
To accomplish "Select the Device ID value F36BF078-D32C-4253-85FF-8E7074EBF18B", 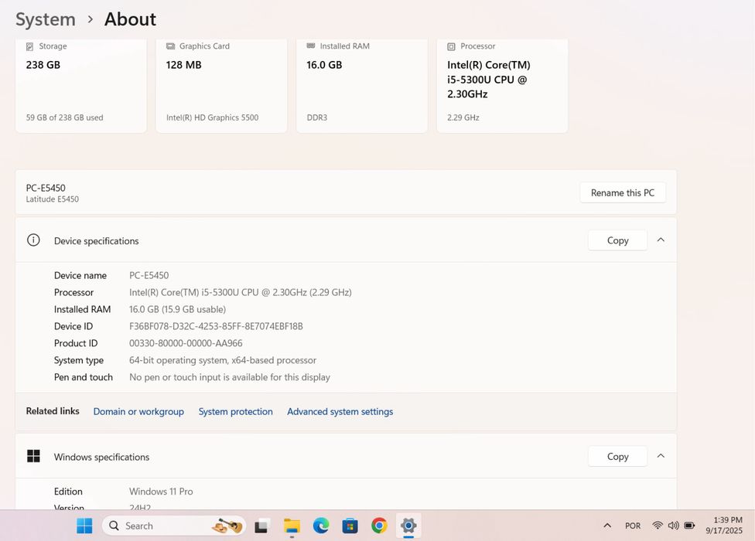I will pos(216,326).
